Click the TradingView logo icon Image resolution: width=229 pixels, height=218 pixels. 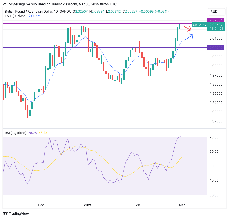(x=5, y=213)
